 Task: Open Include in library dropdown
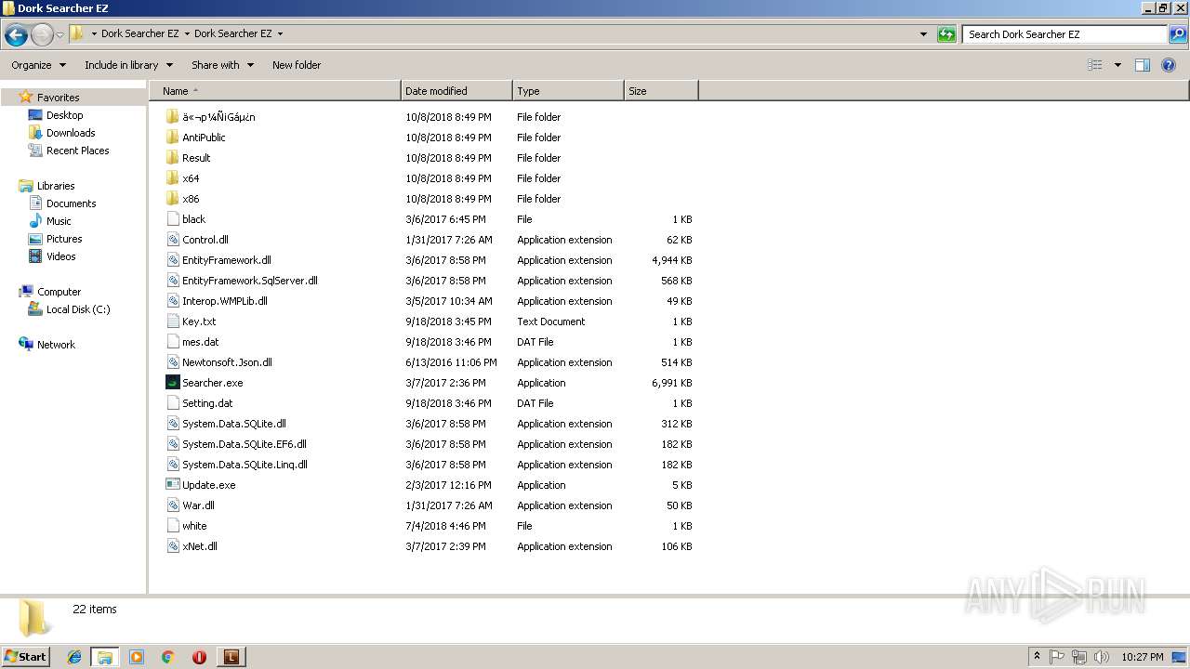tap(128, 65)
